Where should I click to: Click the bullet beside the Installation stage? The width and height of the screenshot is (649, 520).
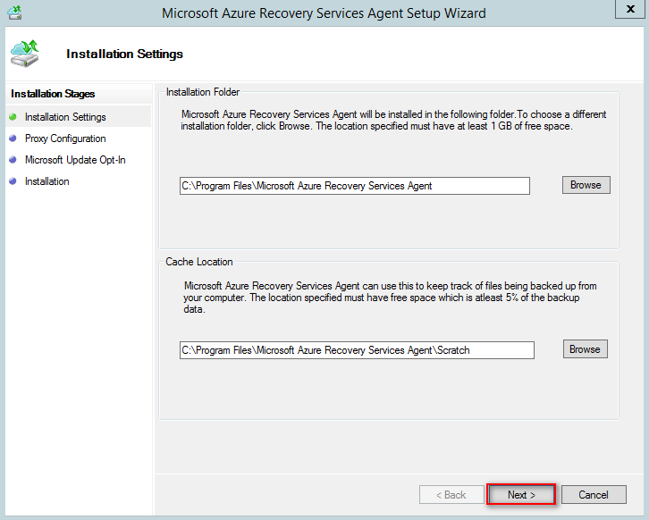[x=13, y=181]
